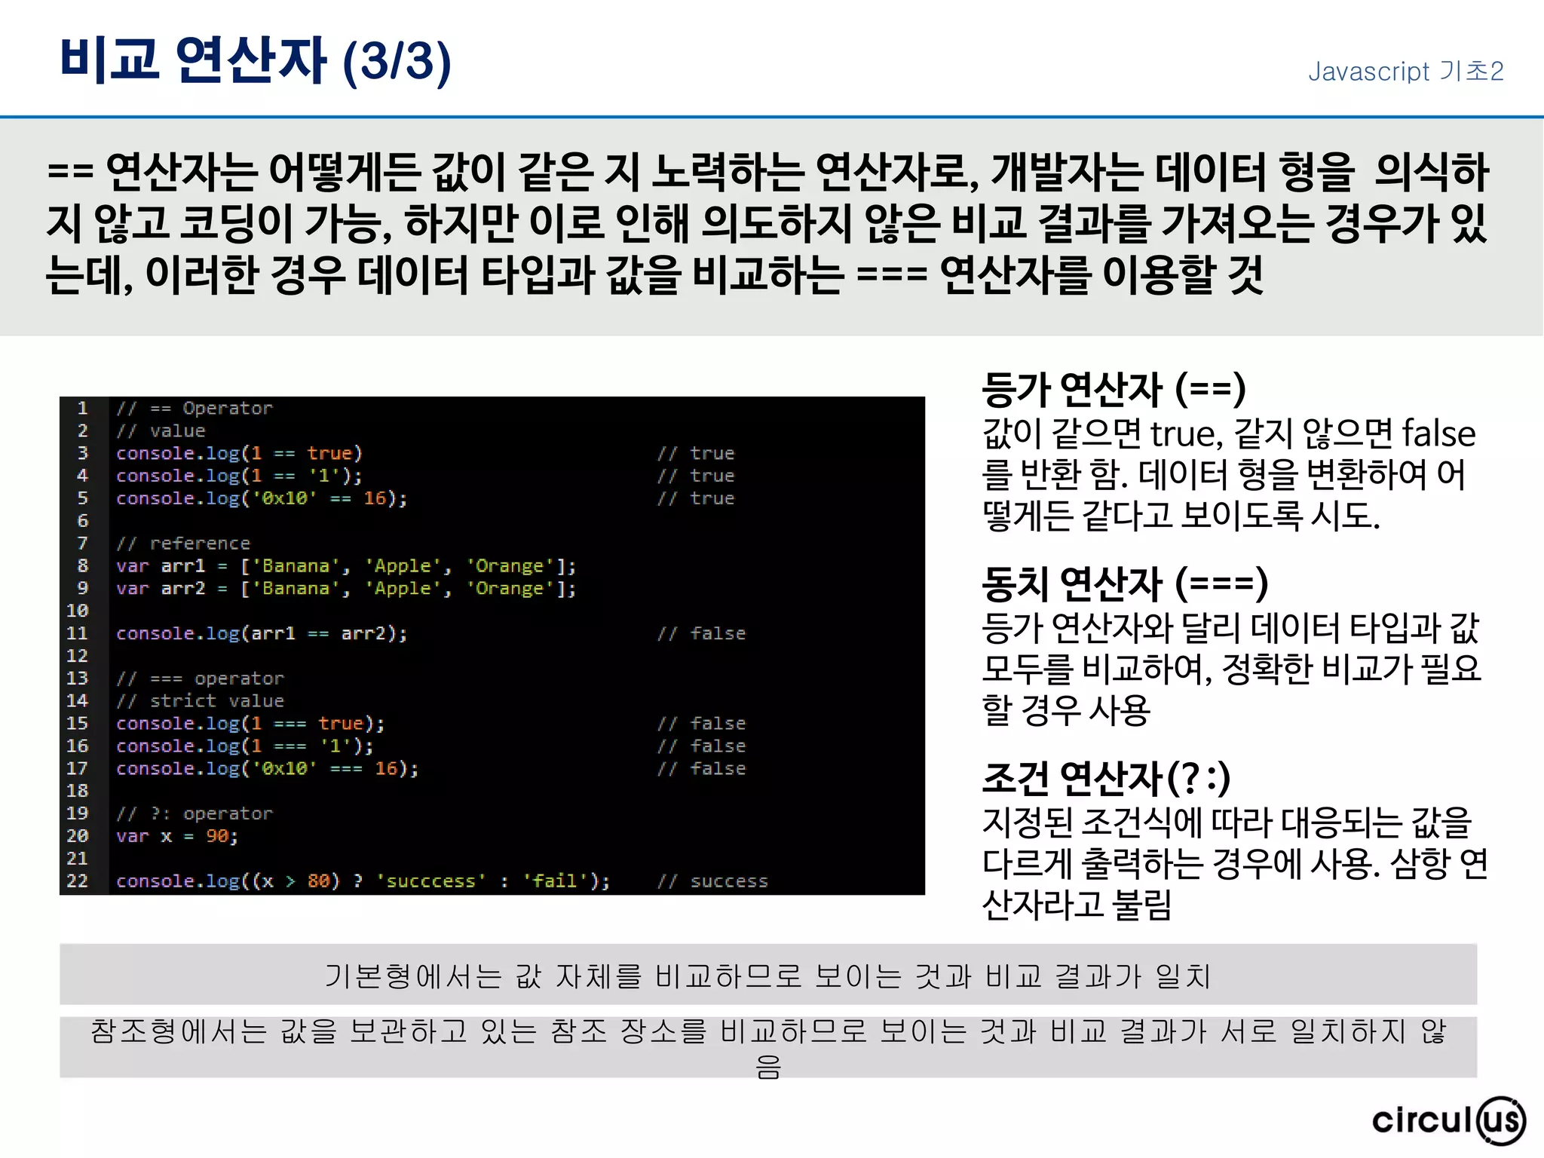Click the '// == Operator' comment
Image resolution: width=1544 pixels, height=1158 pixels.
(195, 409)
